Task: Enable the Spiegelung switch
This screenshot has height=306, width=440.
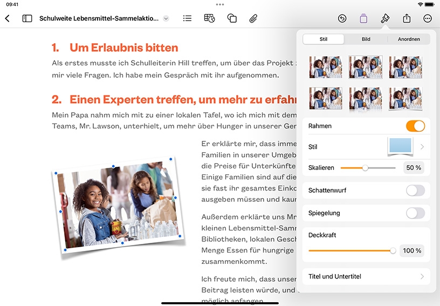Action: [415, 213]
